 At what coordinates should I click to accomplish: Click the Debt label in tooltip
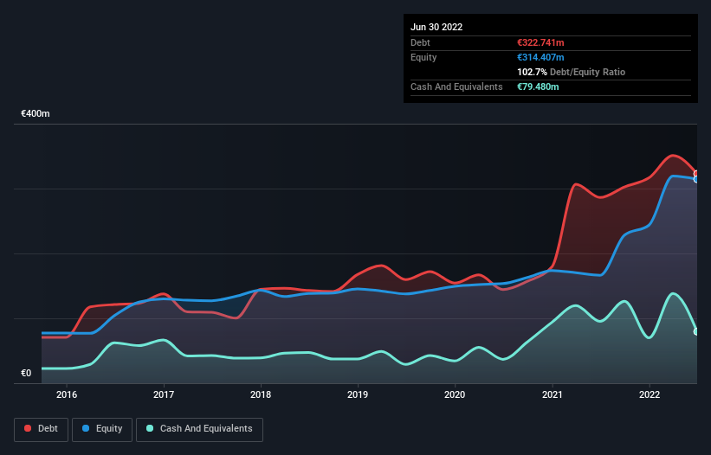click(x=420, y=42)
